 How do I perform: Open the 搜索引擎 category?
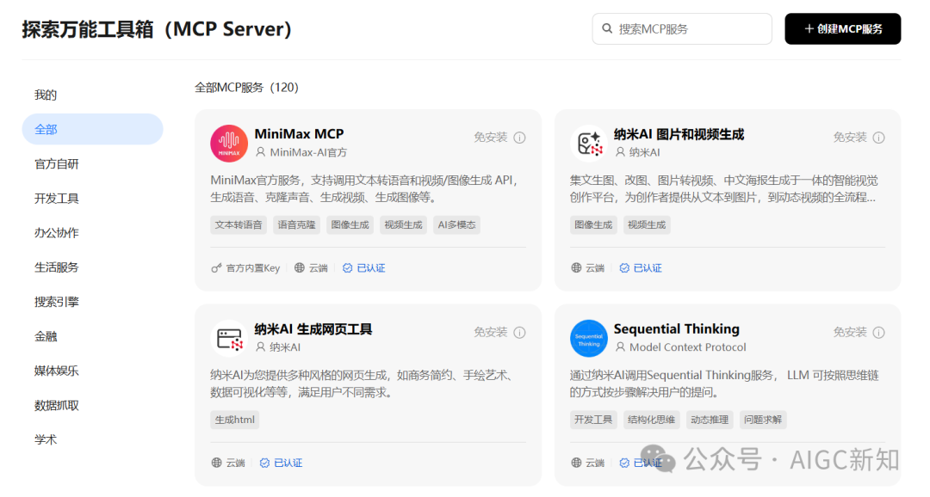pyautogui.click(x=92, y=302)
